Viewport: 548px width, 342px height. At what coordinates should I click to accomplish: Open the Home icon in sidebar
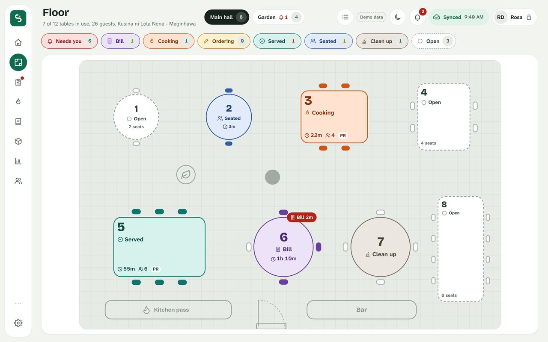(x=18, y=42)
